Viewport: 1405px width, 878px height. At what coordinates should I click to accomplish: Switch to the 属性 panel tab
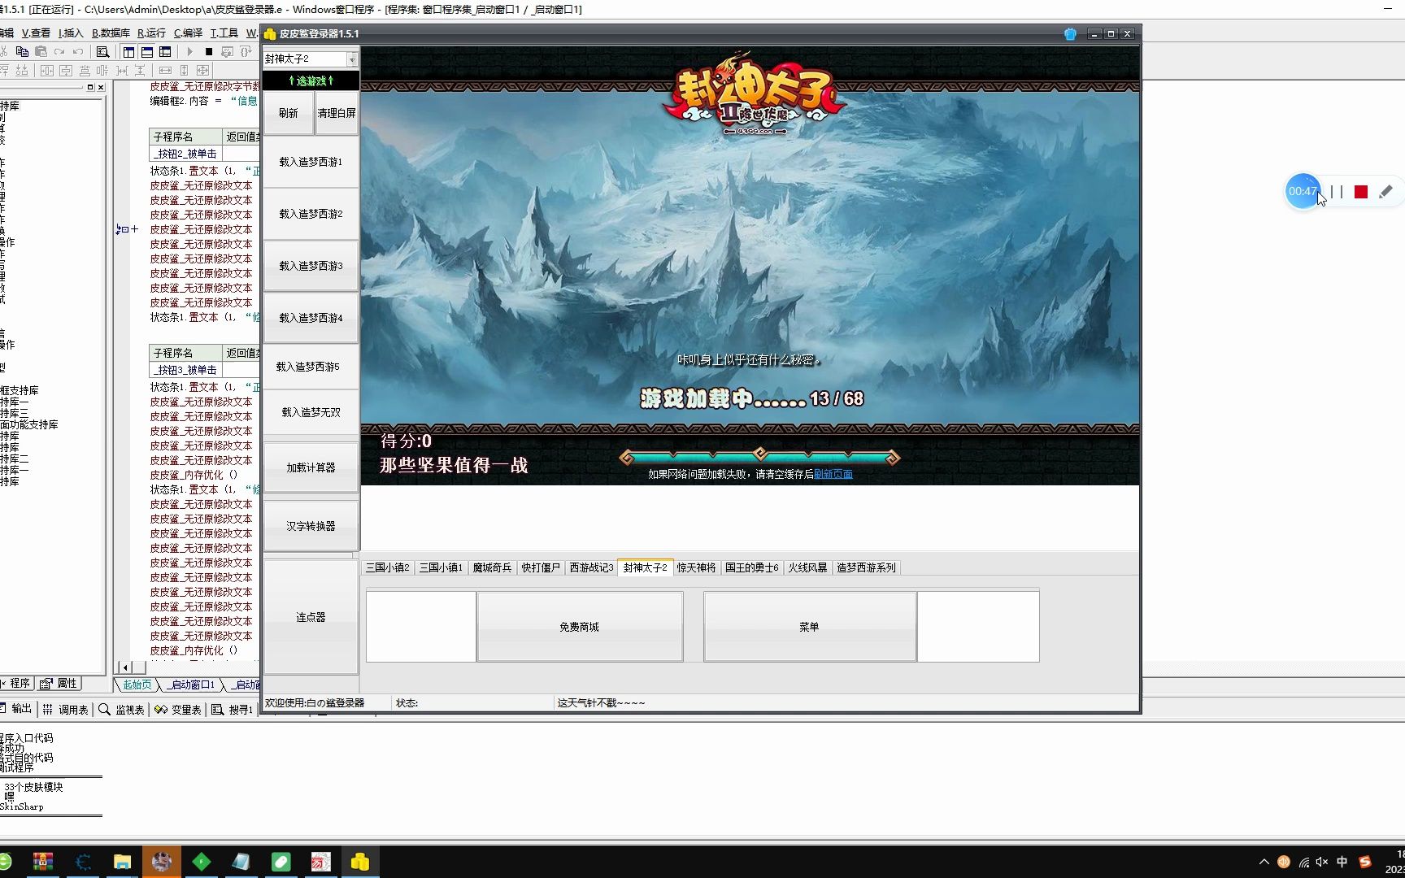[x=59, y=684]
